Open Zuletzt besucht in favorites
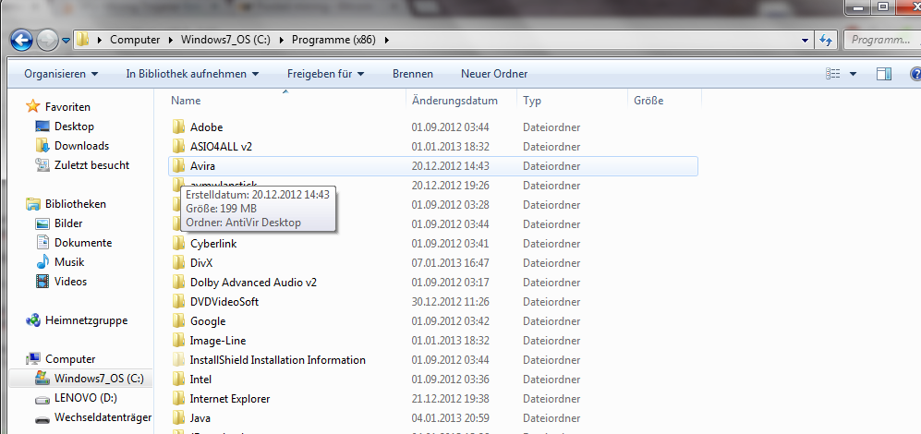 [91, 165]
